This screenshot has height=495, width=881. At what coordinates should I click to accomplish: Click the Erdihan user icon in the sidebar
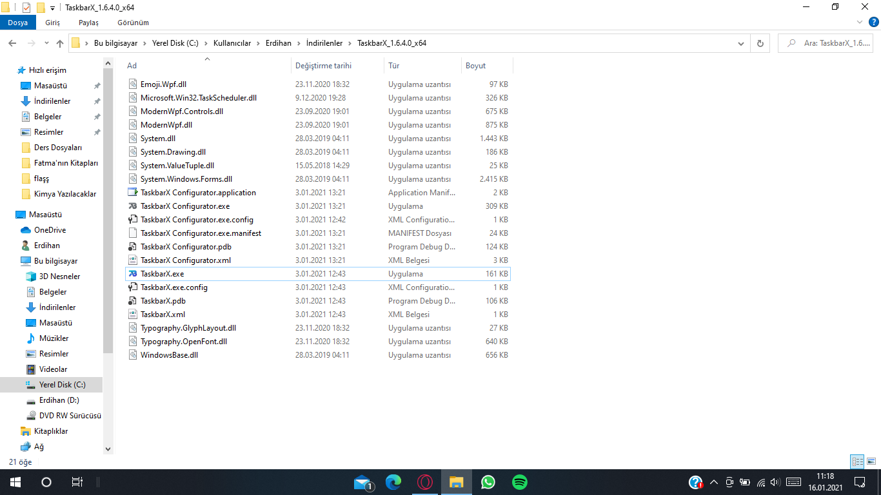26,246
